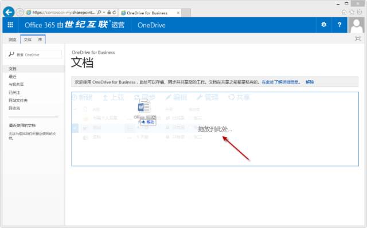Focus the 搜索 OneDrive search field
This screenshot has width=367, height=228.
click(x=34, y=54)
